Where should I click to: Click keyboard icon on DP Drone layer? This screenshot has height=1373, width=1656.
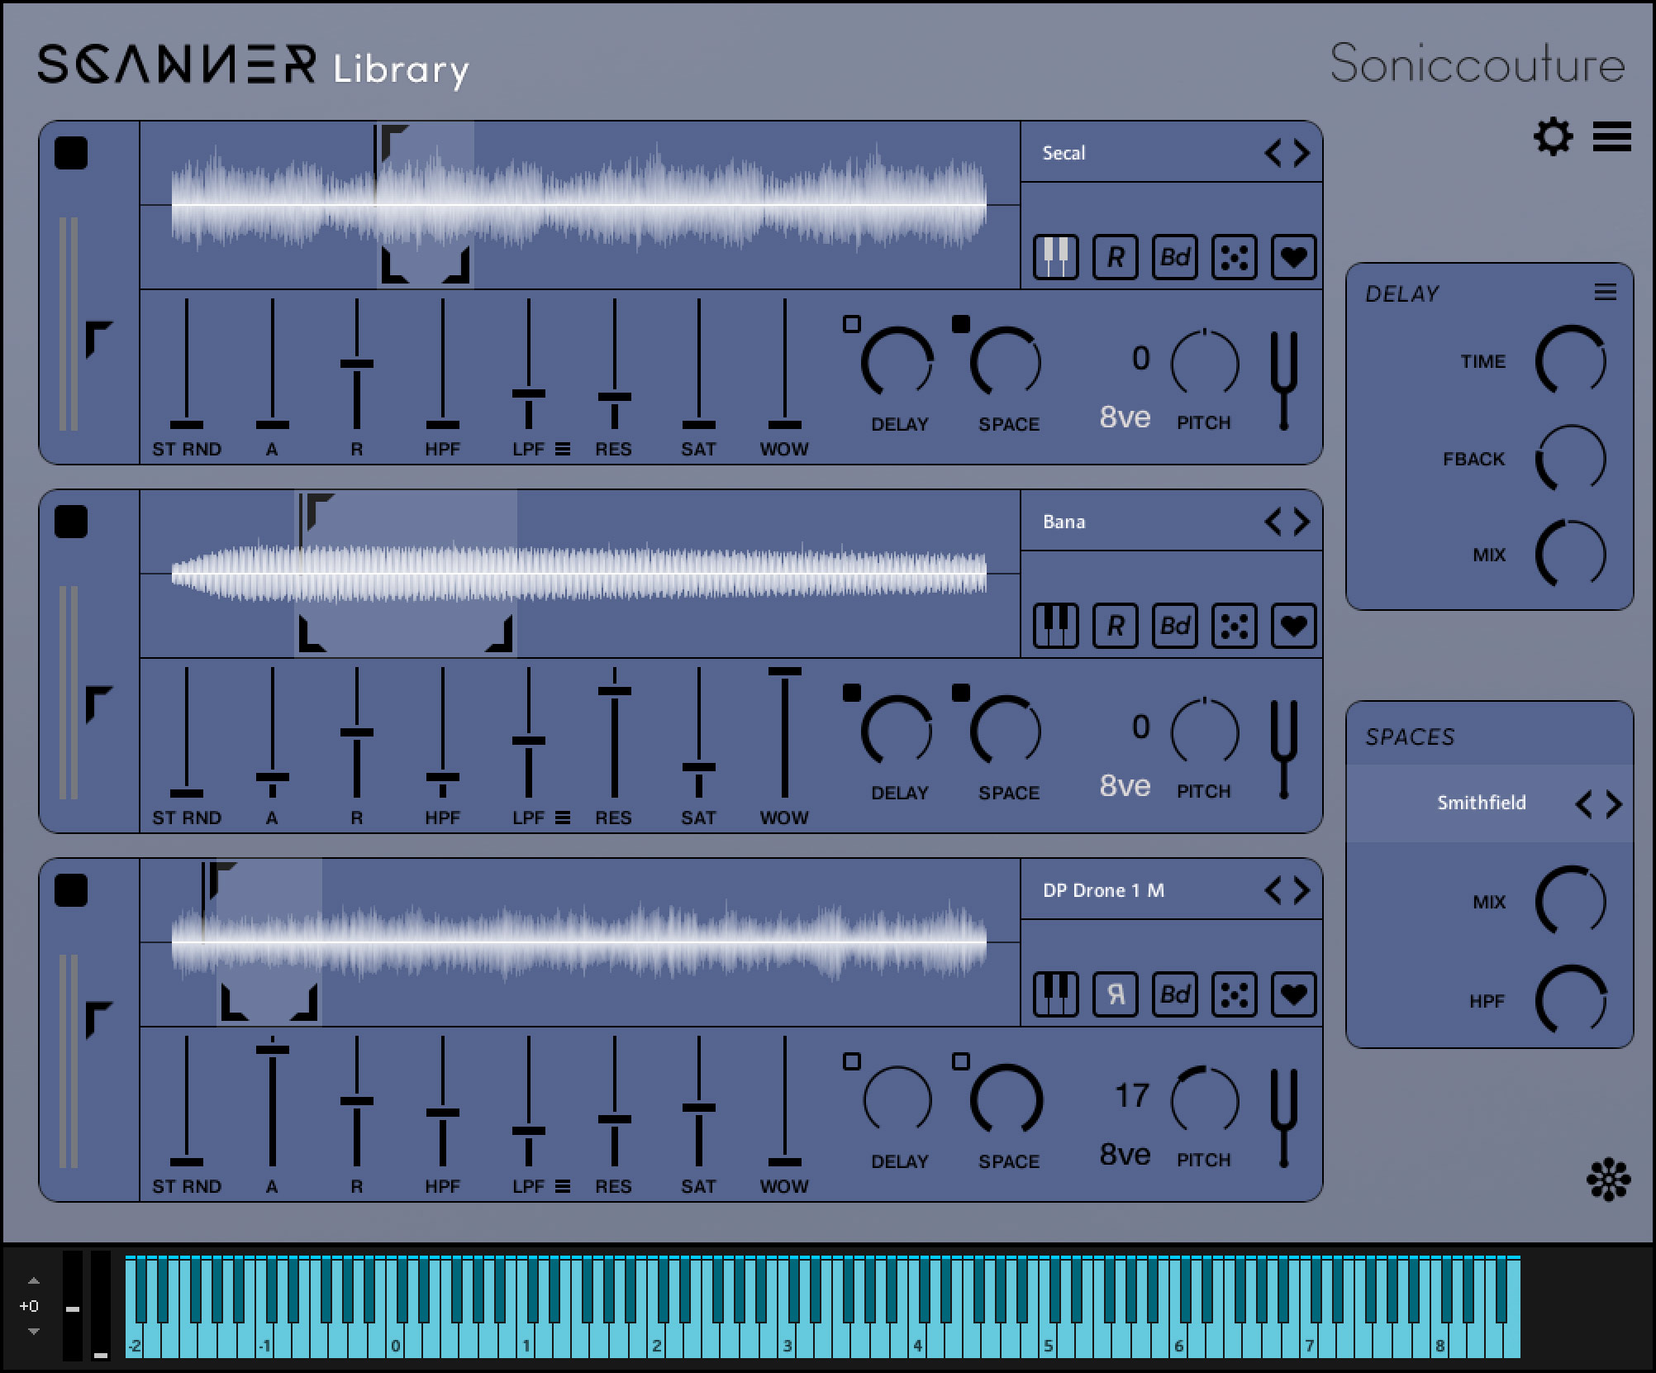click(x=1056, y=994)
